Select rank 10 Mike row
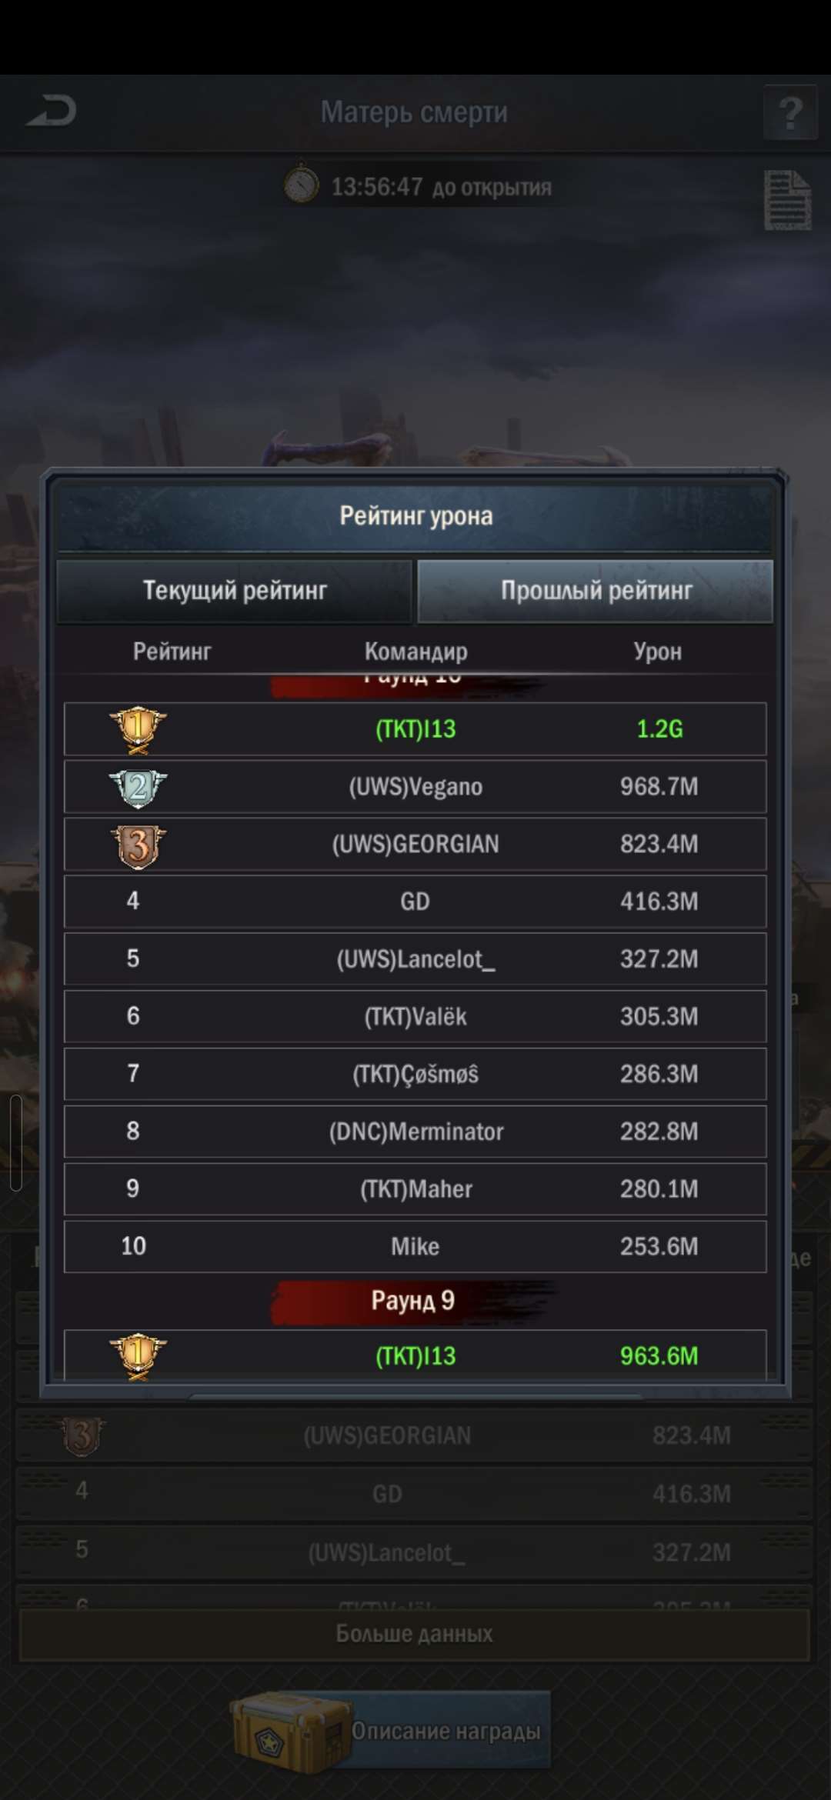 coord(415,1246)
